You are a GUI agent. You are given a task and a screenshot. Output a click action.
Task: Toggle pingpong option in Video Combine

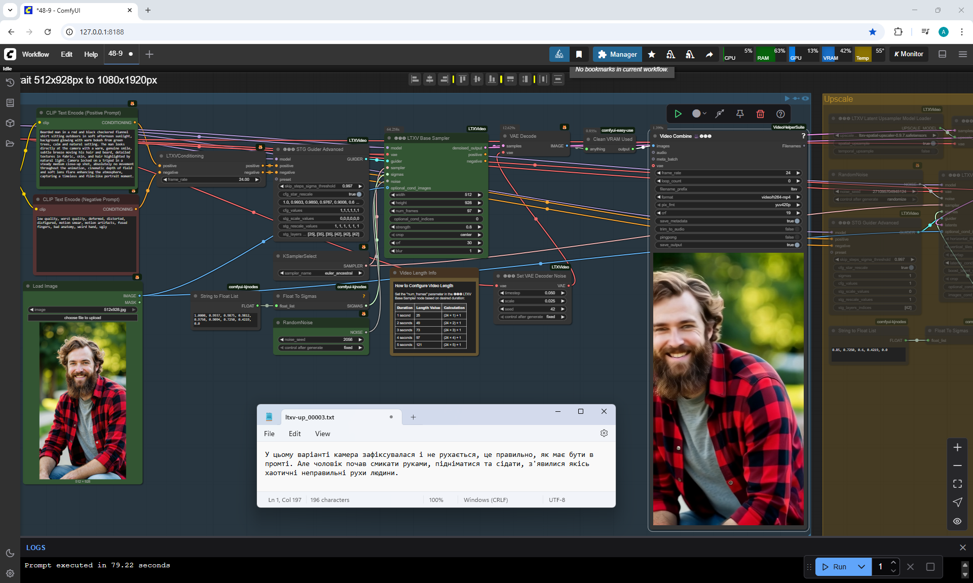797,237
